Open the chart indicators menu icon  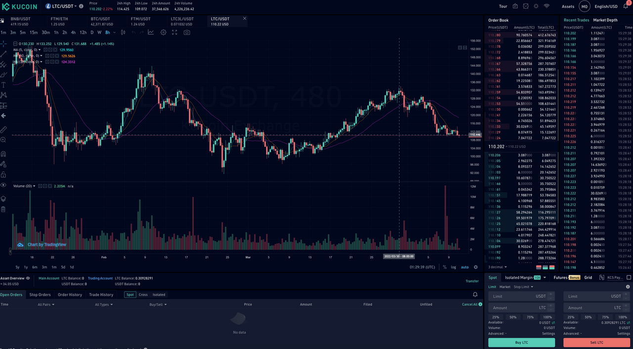coord(151,32)
